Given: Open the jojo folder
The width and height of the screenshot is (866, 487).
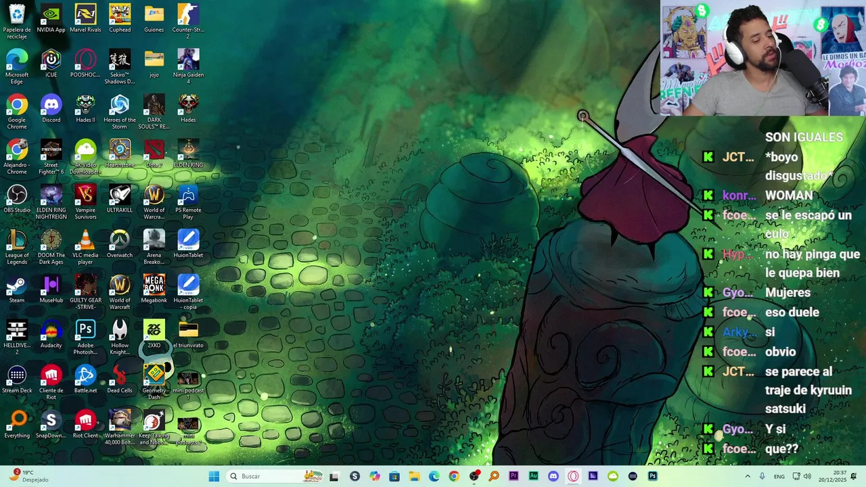Looking at the screenshot, I should (154, 64).
